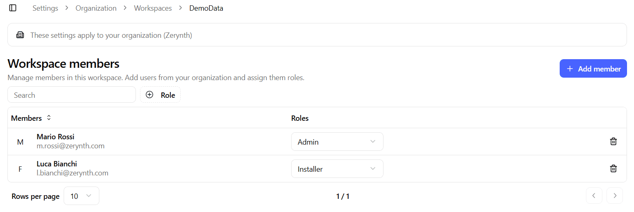The image size is (634, 212).
Task: Change the rows per page dropdown
Action: click(81, 196)
